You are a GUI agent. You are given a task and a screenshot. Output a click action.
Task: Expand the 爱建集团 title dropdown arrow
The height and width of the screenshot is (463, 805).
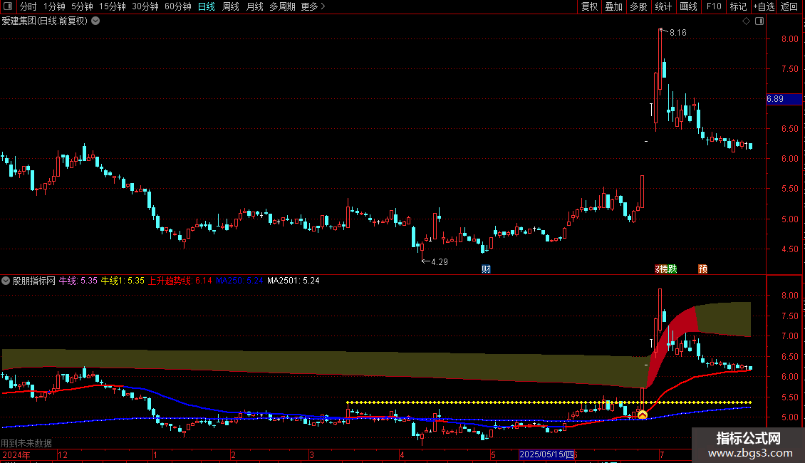tap(95, 21)
